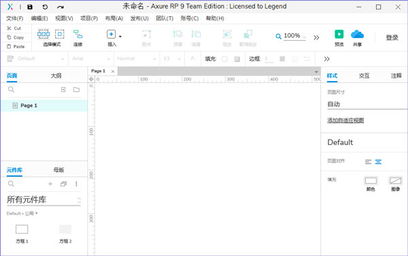Click the Undo arrow icon
Image resolution: width=408 pixels, height=256 pixels.
coord(45,7)
